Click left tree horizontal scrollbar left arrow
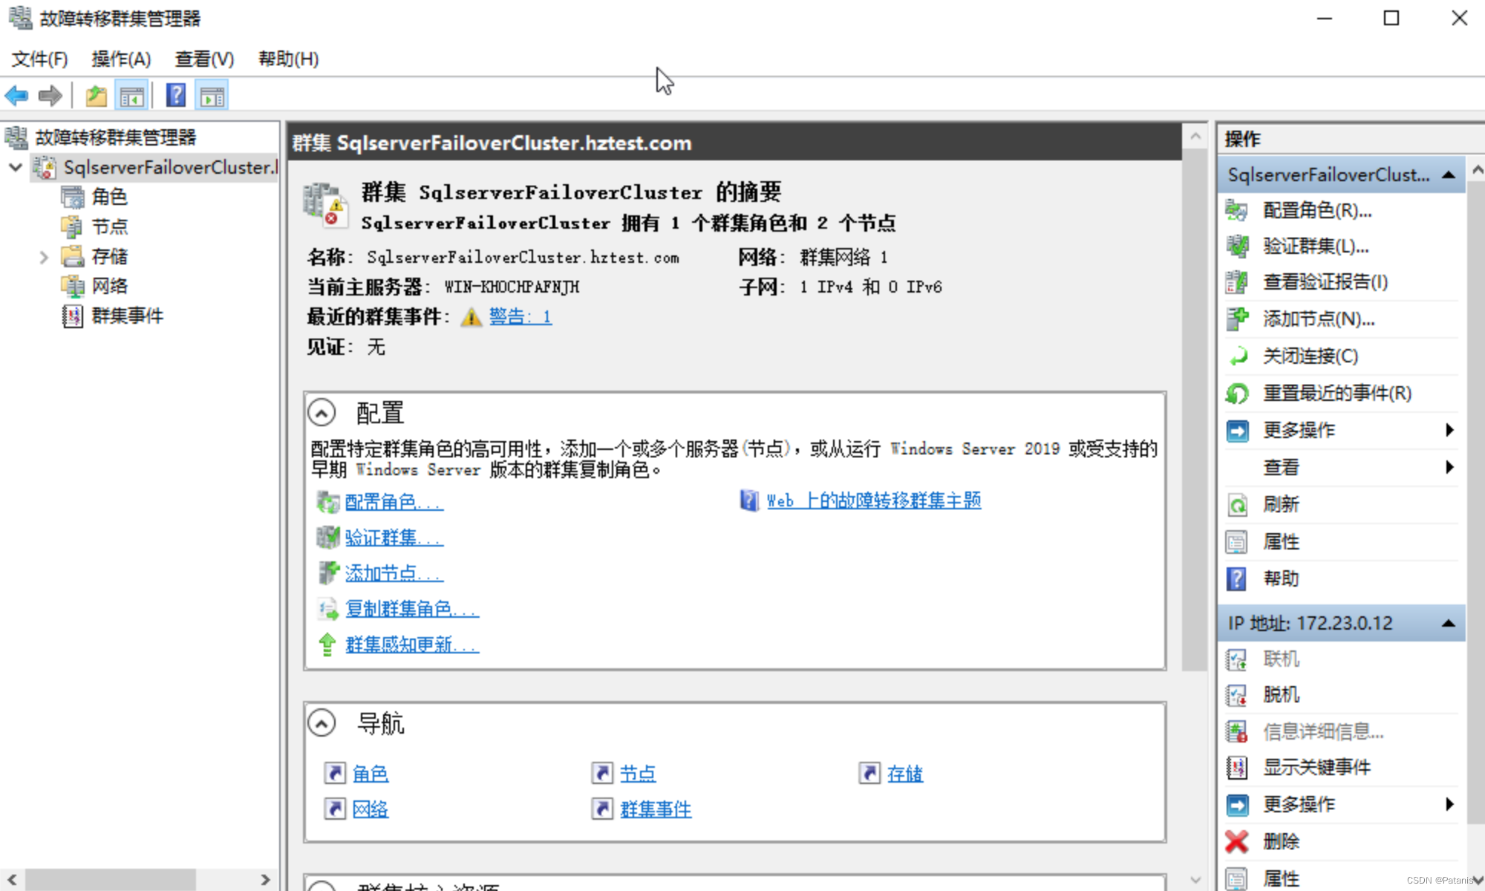This screenshot has height=891, width=1485. coord(12,880)
